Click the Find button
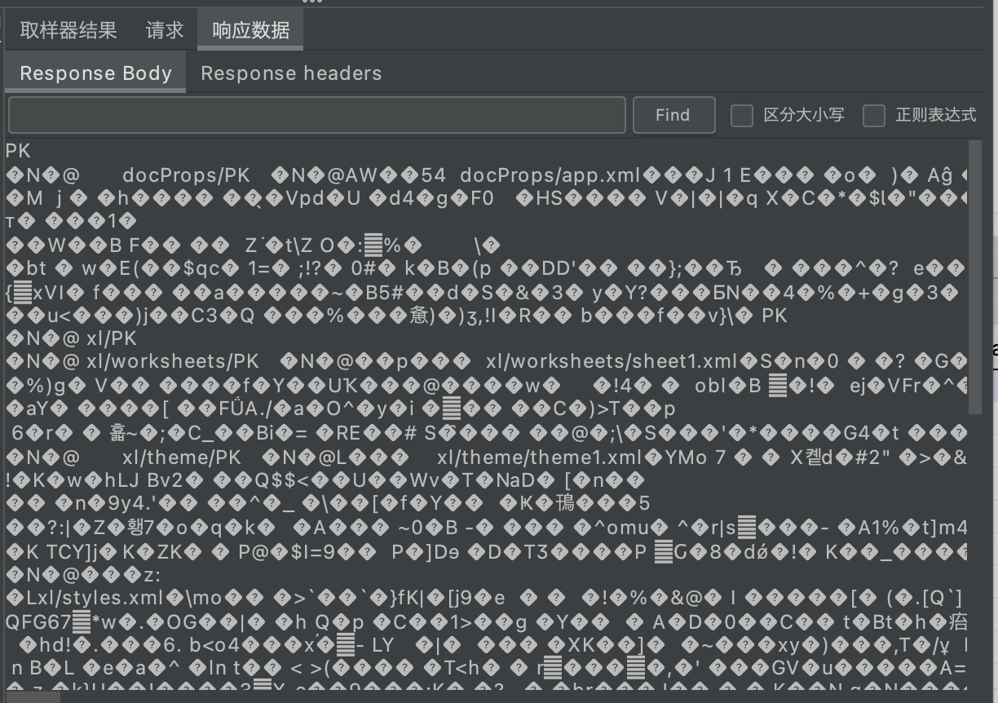Image resolution: width=998 pixels, height=703 pixels. click(673, 114)
